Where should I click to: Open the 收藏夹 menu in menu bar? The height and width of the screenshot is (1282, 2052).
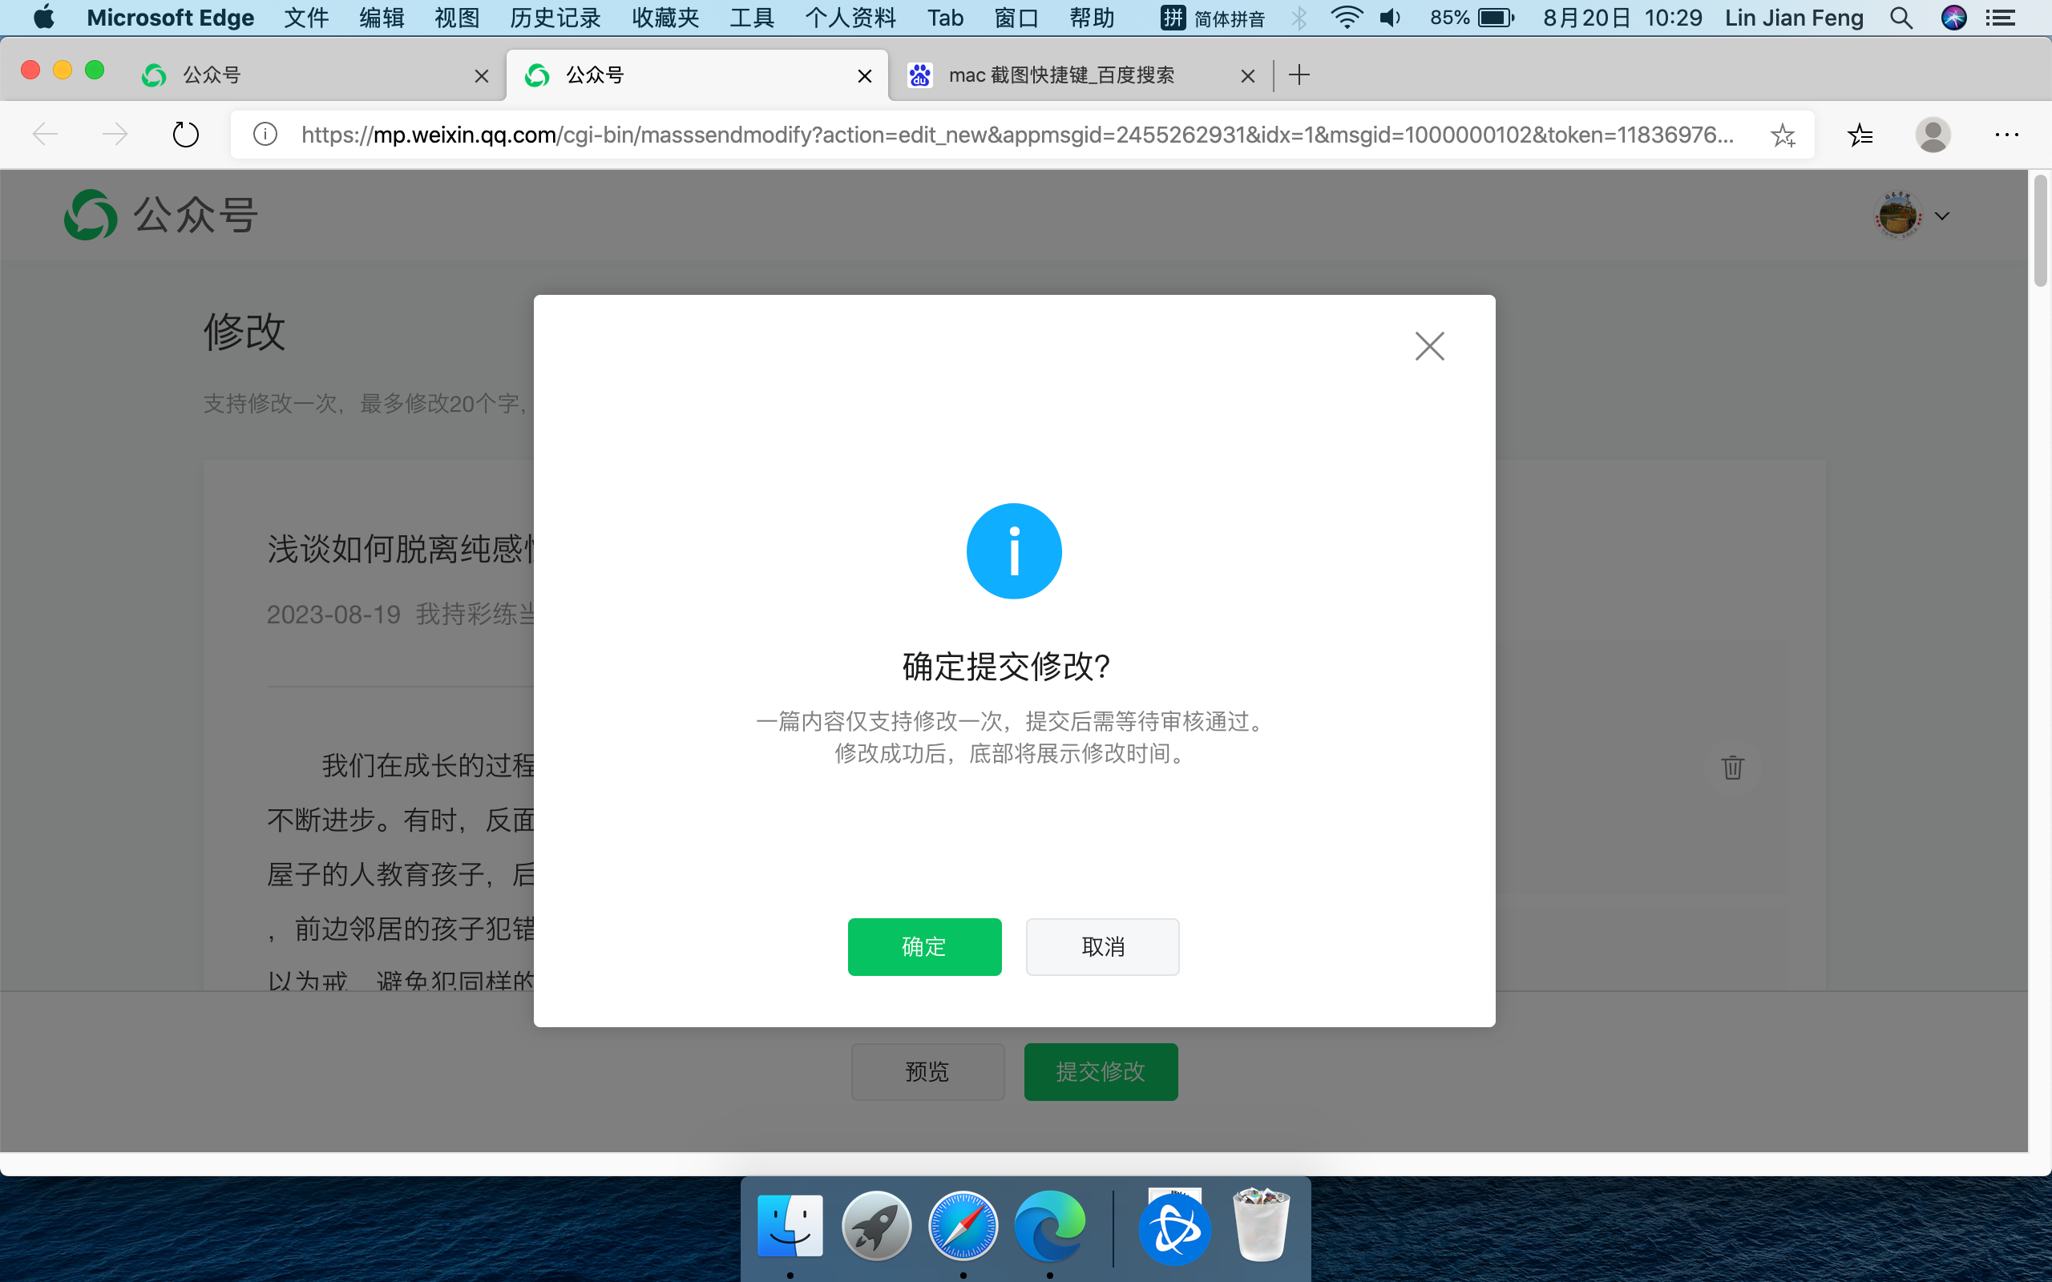(x=664, y=18)
